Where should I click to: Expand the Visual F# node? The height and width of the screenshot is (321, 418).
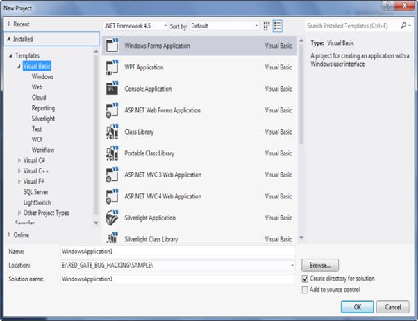pyautogui.click(x=19, y=181)
